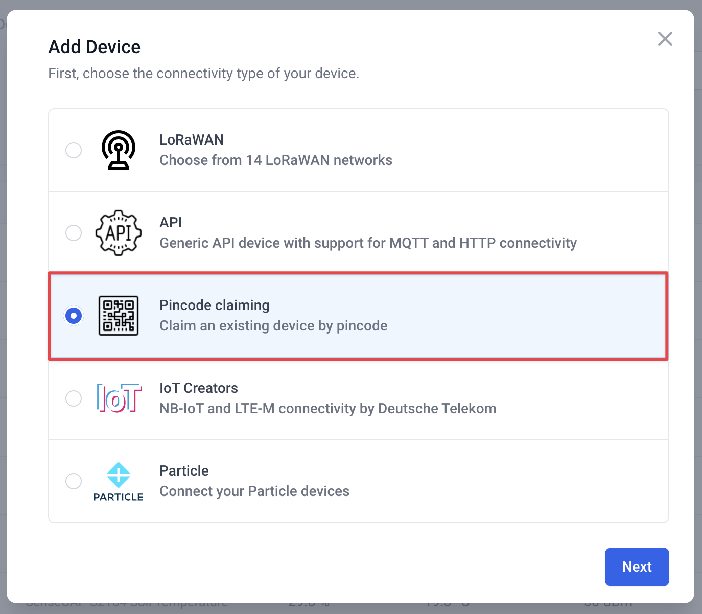702x614 pixels.
Task: Click the Particle option title
Action: coord(184,471)
